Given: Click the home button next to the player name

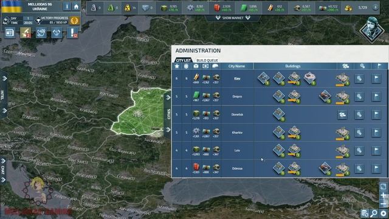Looking at the screenshot, I should 76,7.
